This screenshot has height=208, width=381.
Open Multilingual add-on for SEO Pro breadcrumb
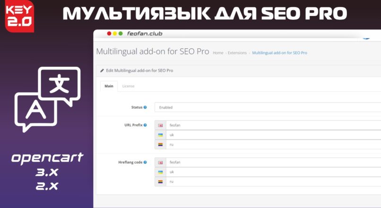279,53
